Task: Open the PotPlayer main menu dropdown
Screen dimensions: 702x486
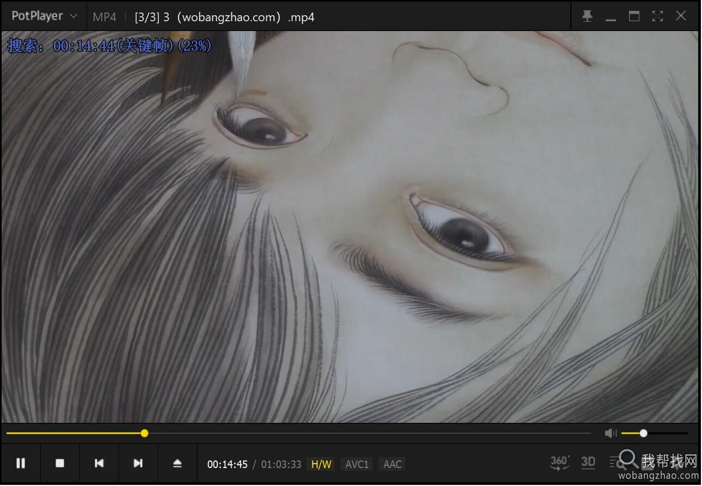Action: [44, 16]
